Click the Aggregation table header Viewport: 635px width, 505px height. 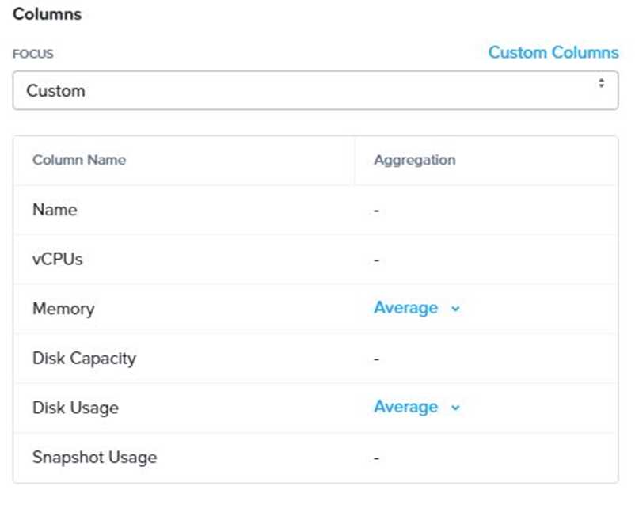(x=414, y=160)
